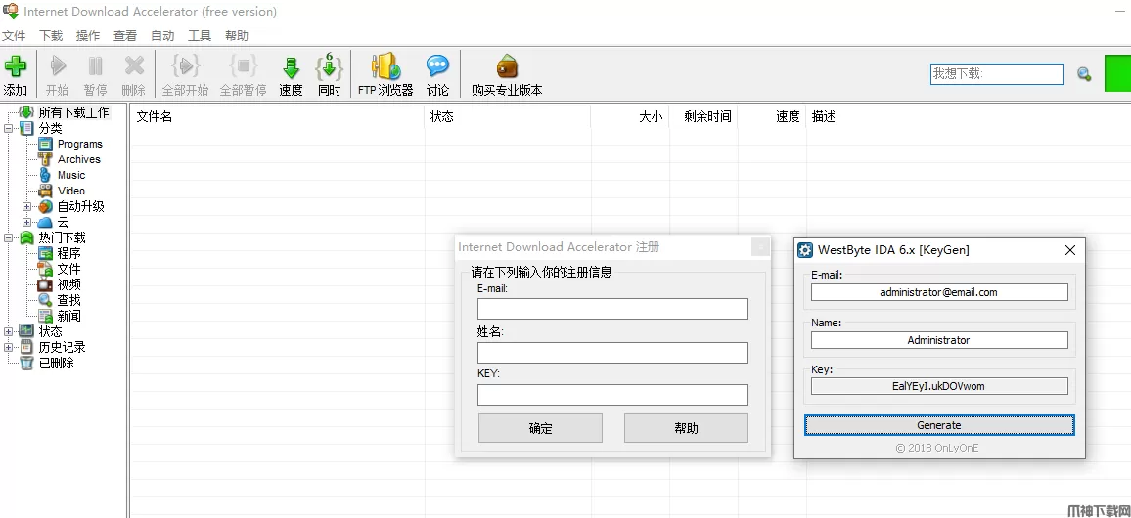Image resolution: width=1131 pixels, height=518 pixels.
Task: Expand the 状态 tree node
Action: tap(8, 331)
